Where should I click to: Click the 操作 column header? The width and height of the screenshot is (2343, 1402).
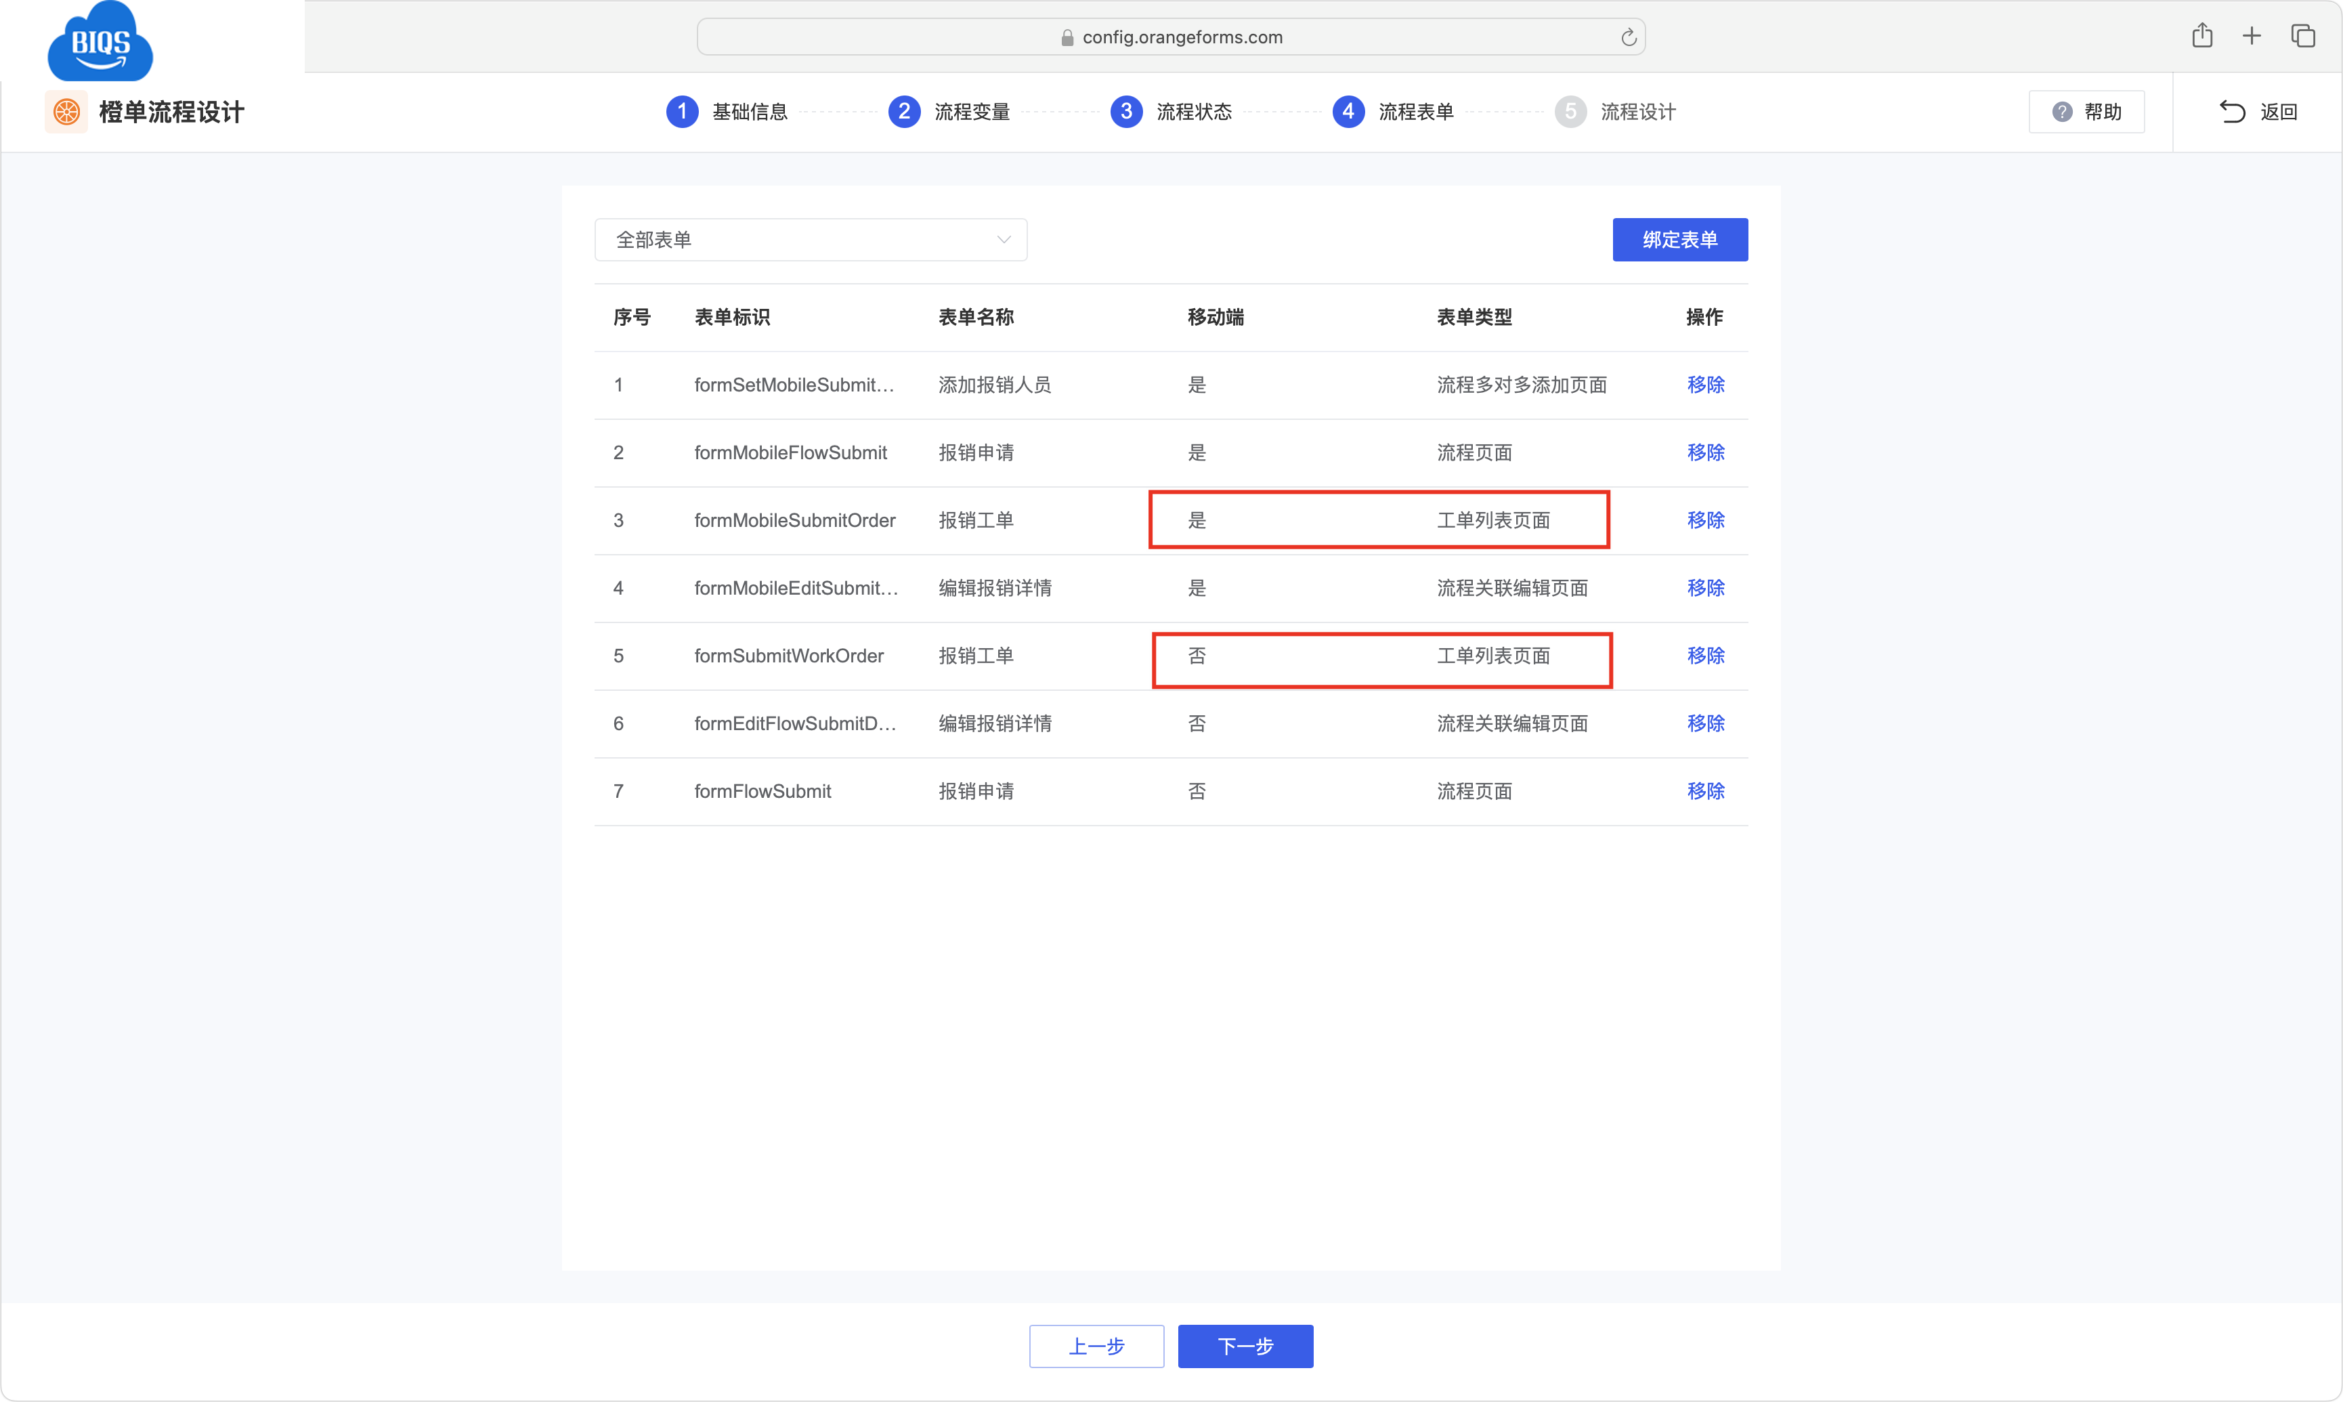pyautogui.click(x=1704, y=318)
